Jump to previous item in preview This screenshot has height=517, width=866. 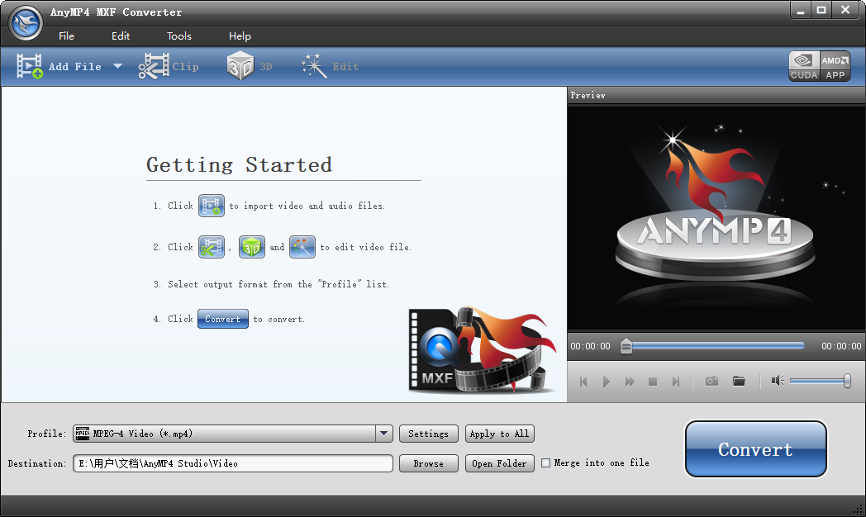583,382
